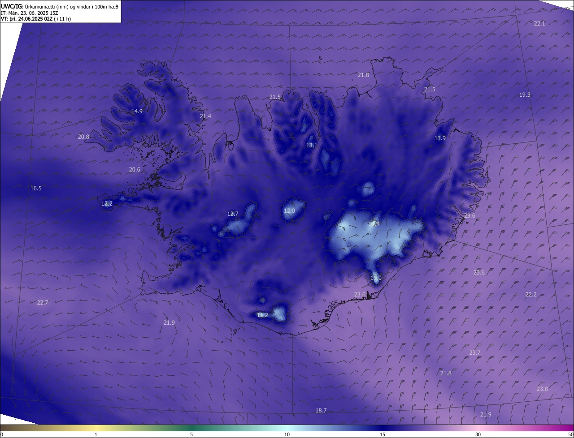
Task: Click the map value 22.1
Action: coord(539,23)
